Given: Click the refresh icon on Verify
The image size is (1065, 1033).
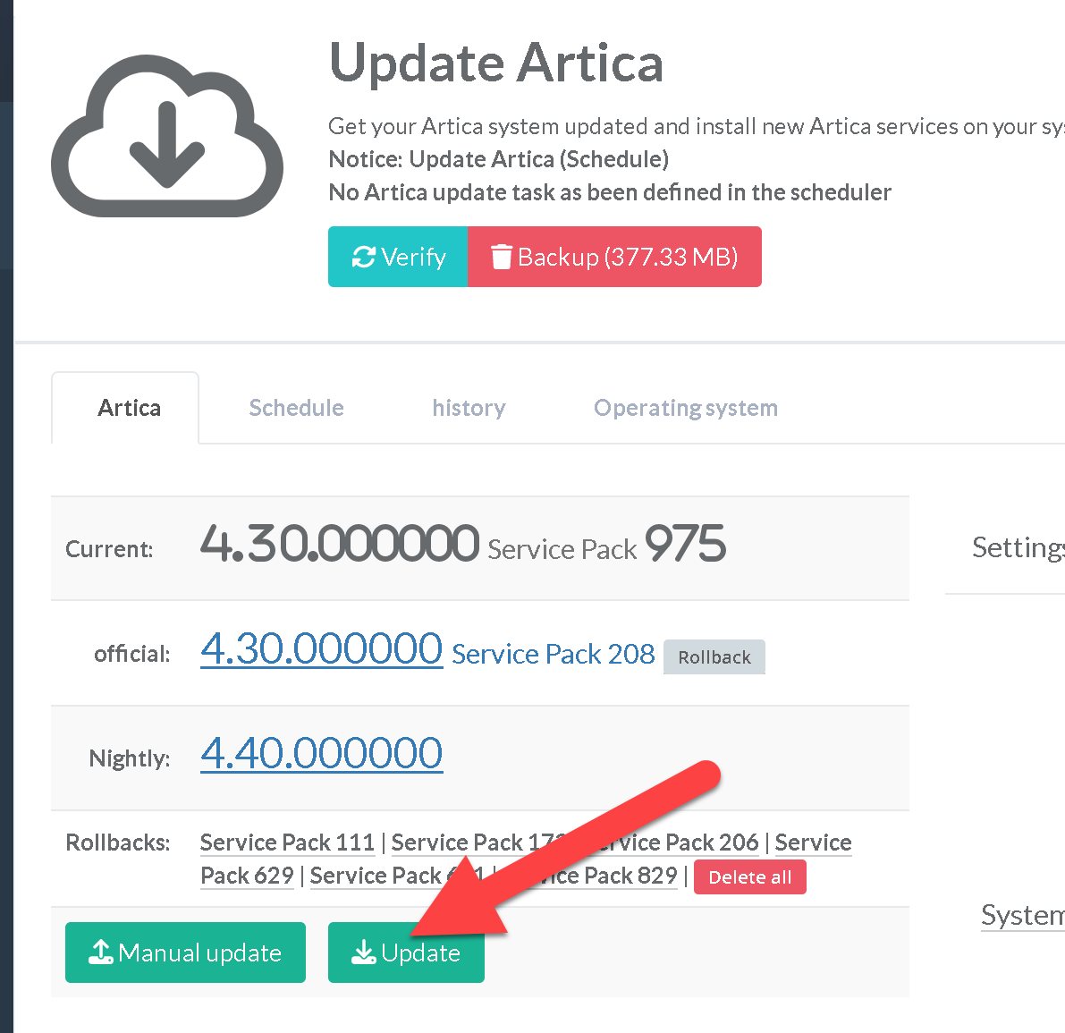Looking at the screenshot, I should point(363,258).
